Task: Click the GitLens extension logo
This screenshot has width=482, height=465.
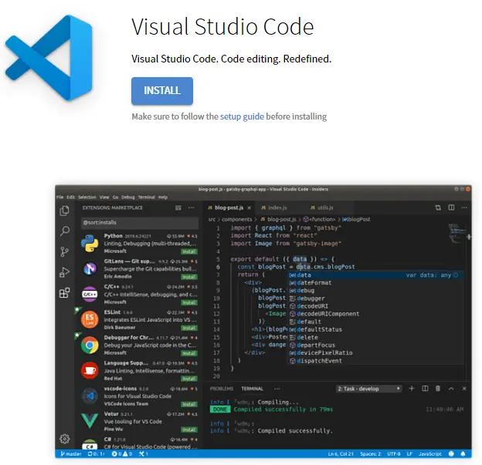Action: click(x=90, y=269)
